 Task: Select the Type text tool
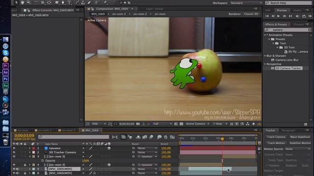69,2
